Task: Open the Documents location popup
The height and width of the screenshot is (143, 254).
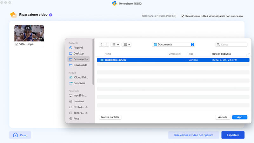Action: pyautogui.click(x=173, y=44)
